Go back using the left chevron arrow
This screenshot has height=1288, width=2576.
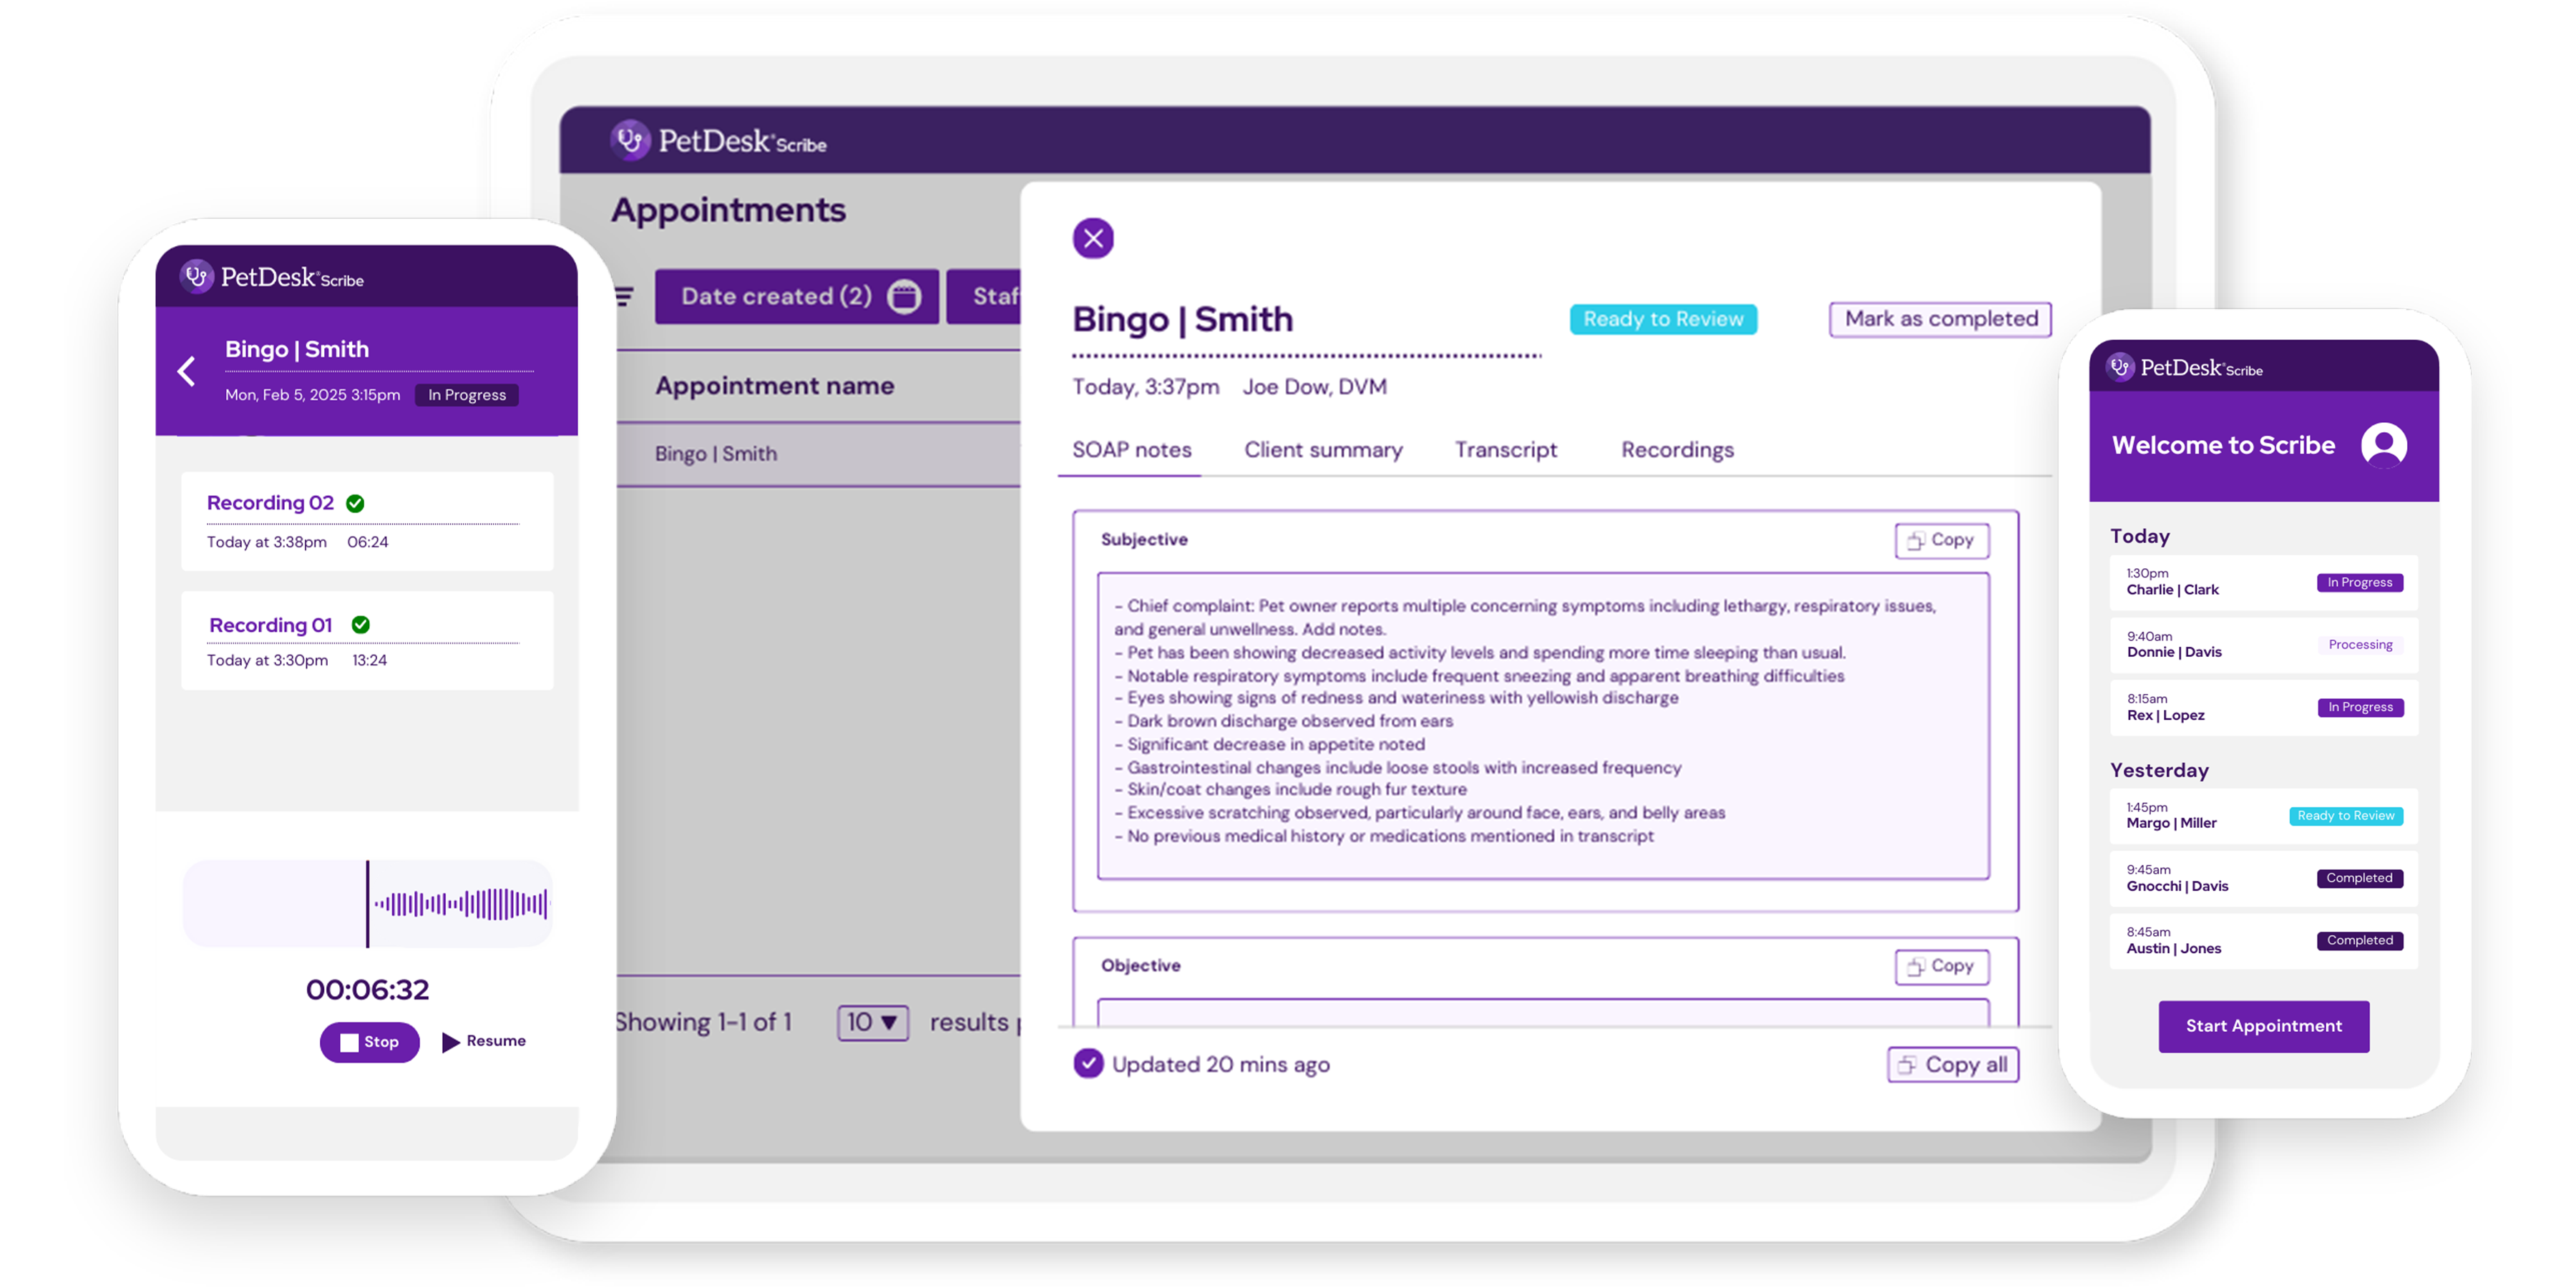[x=186, y=371]
